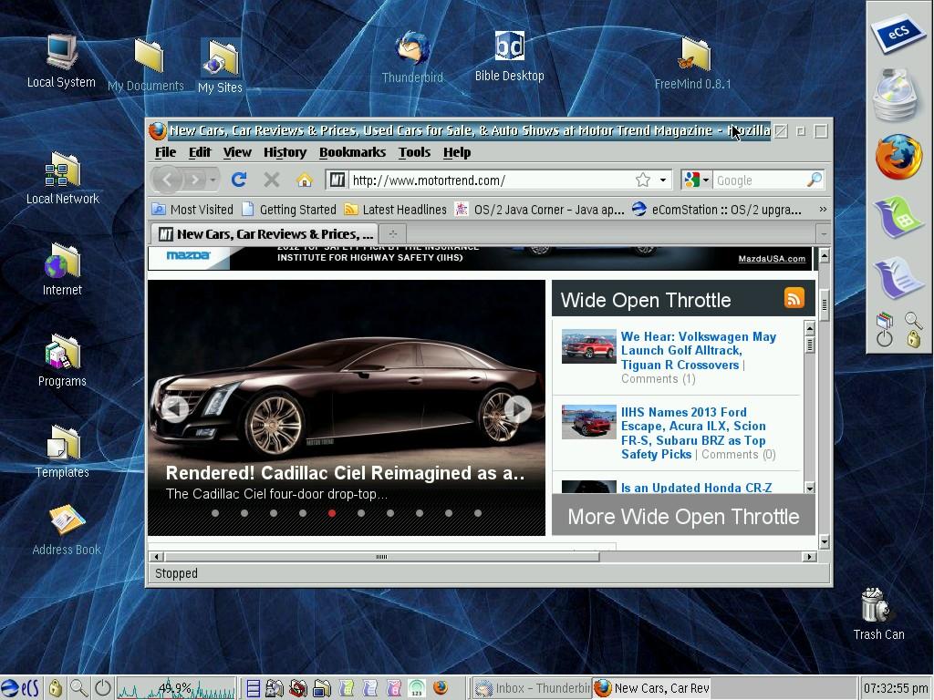Click the horizontal scrollbar thumb of page
The height and width of the screenshot is (700, 934).
pyautogui.click(x=382, y=557)
